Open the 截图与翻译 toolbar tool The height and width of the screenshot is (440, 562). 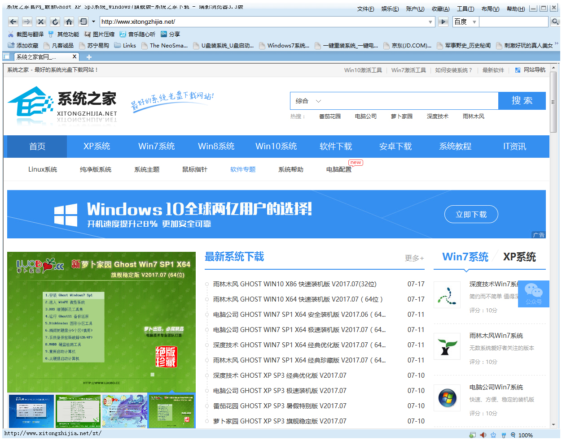click(x=26, y=34)
